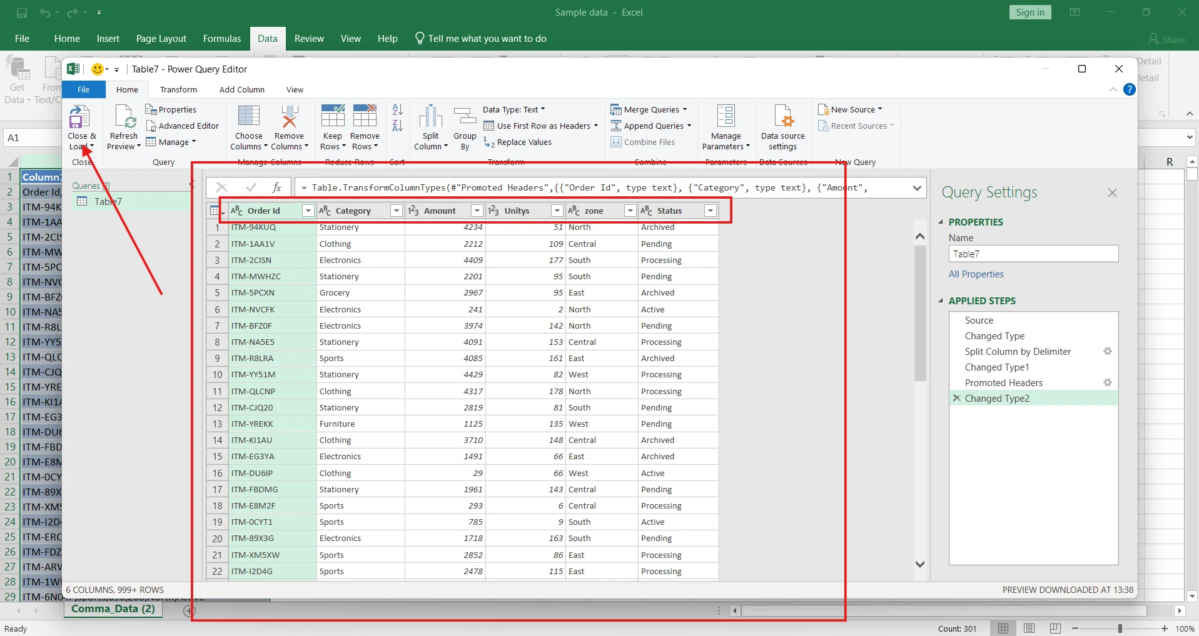
Task: Click the All Properties link
Action: pyautogui.click(x=976, y=274)
